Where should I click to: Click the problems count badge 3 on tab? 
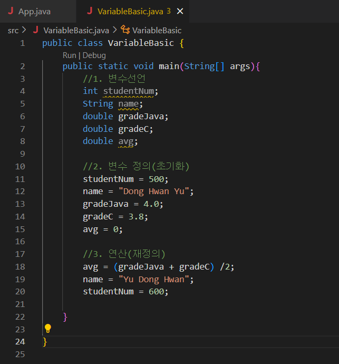point(169,11)
